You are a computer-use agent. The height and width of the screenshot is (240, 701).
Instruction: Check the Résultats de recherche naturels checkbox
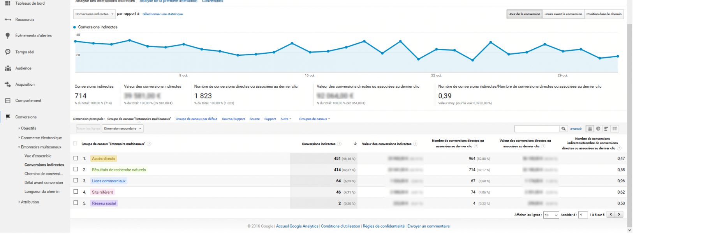(x=76, y=169)
